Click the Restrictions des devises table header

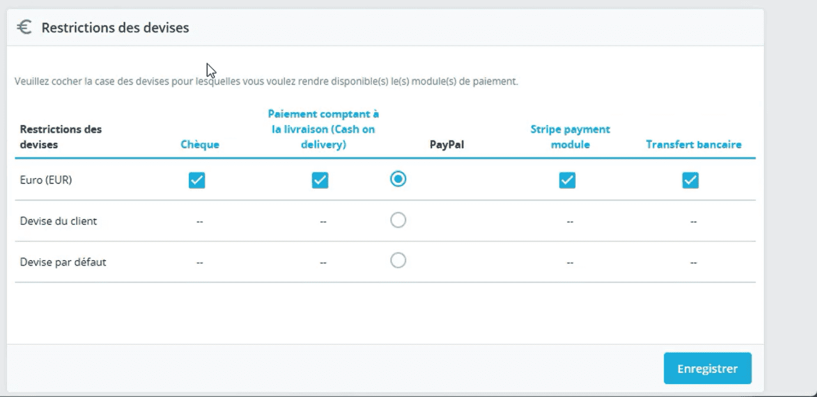click(61, 137)
